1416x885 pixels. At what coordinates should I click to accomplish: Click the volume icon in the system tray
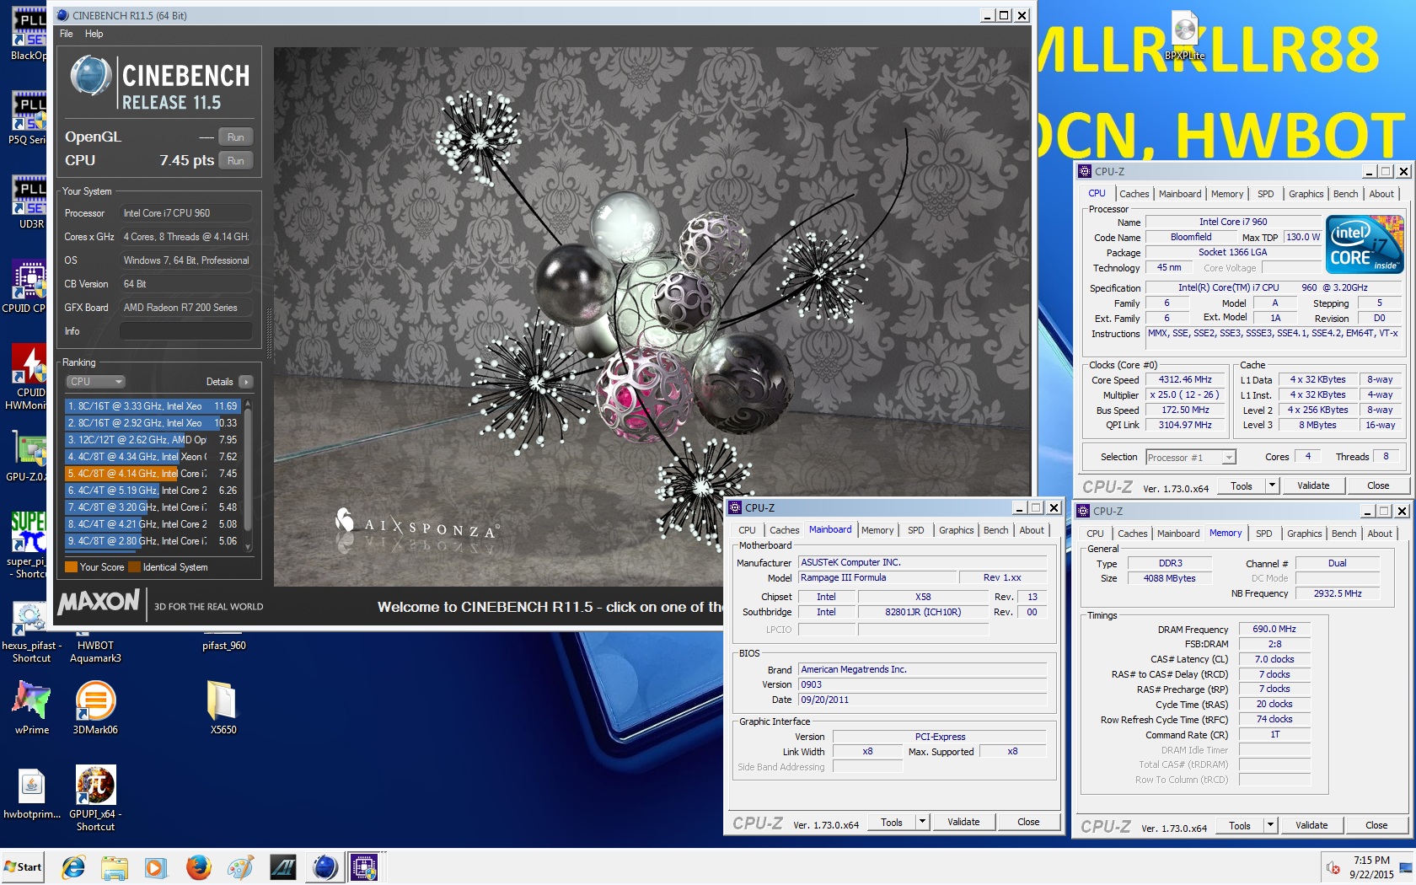1333,867
